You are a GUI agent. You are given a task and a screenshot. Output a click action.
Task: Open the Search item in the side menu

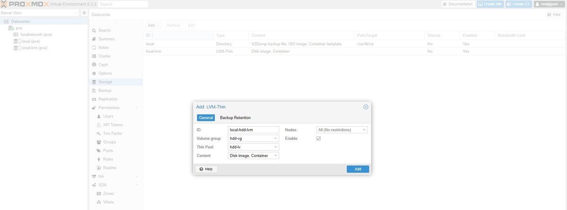click(104, 30)
